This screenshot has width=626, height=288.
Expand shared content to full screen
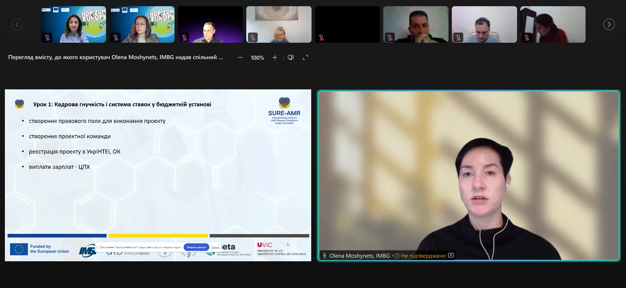(305, 57)
